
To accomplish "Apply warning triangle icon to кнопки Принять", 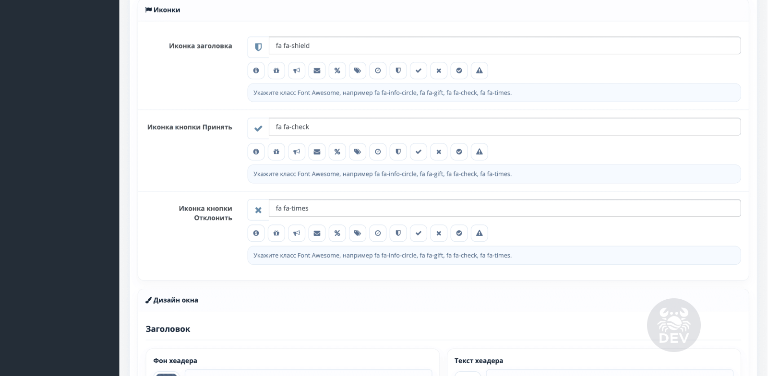I will (x=480, y=152).
